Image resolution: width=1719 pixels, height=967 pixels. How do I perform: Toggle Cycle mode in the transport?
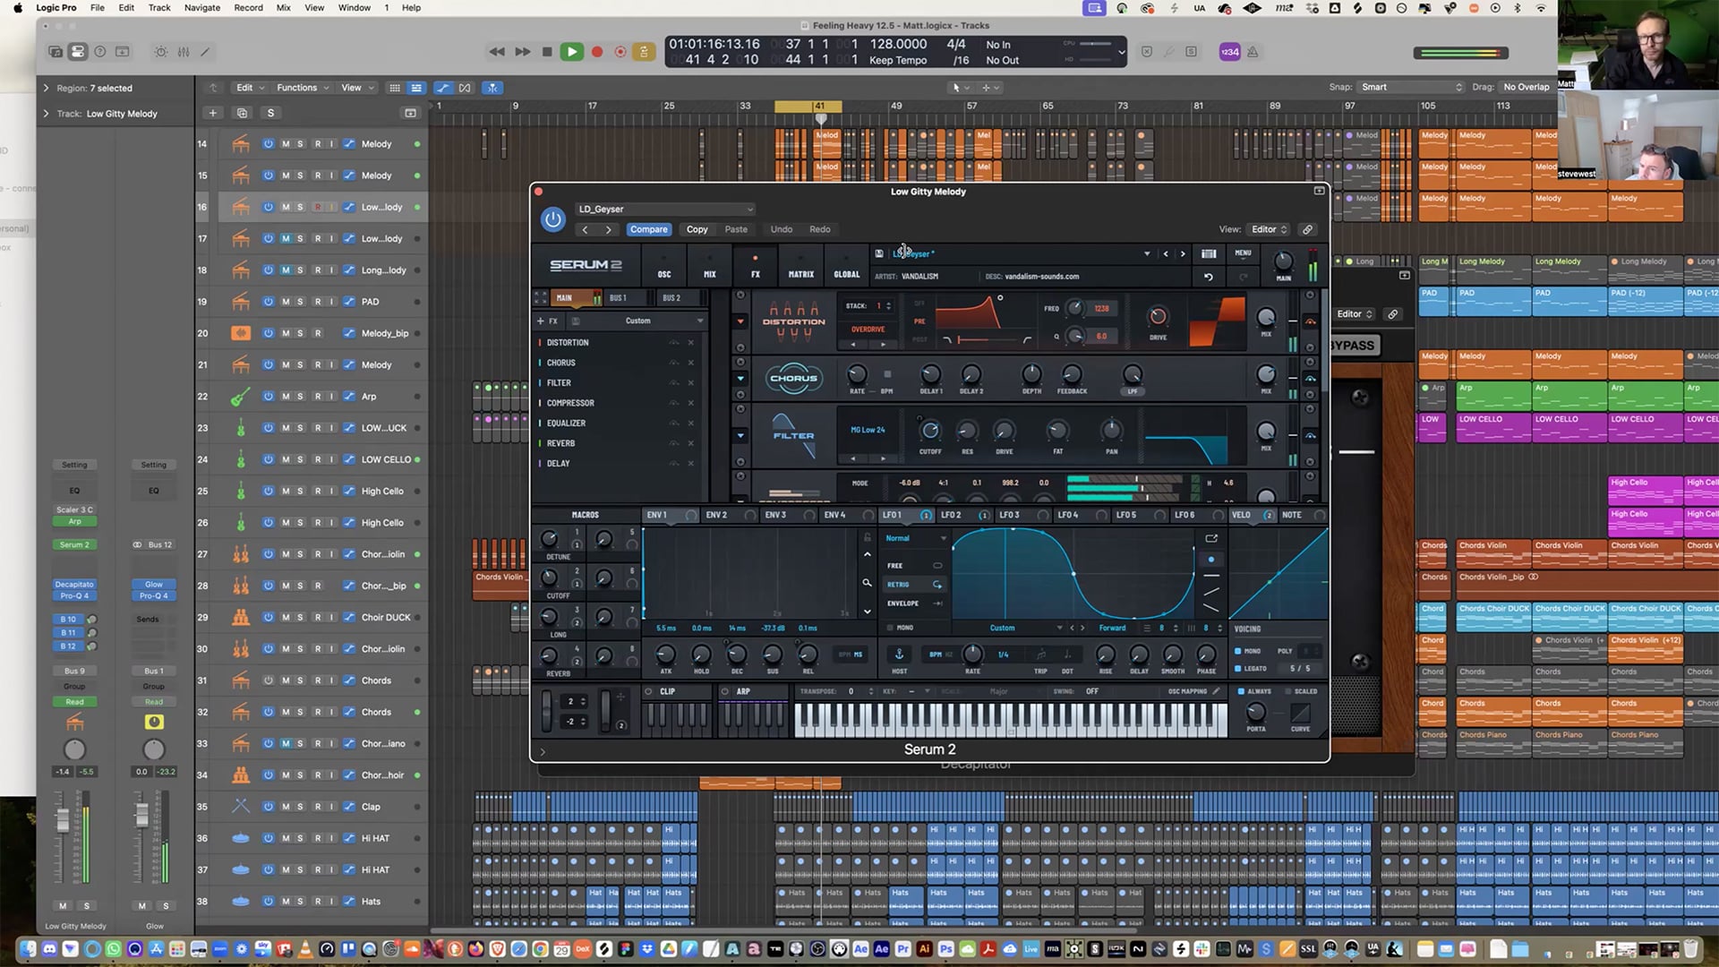(x=644, y=52)
